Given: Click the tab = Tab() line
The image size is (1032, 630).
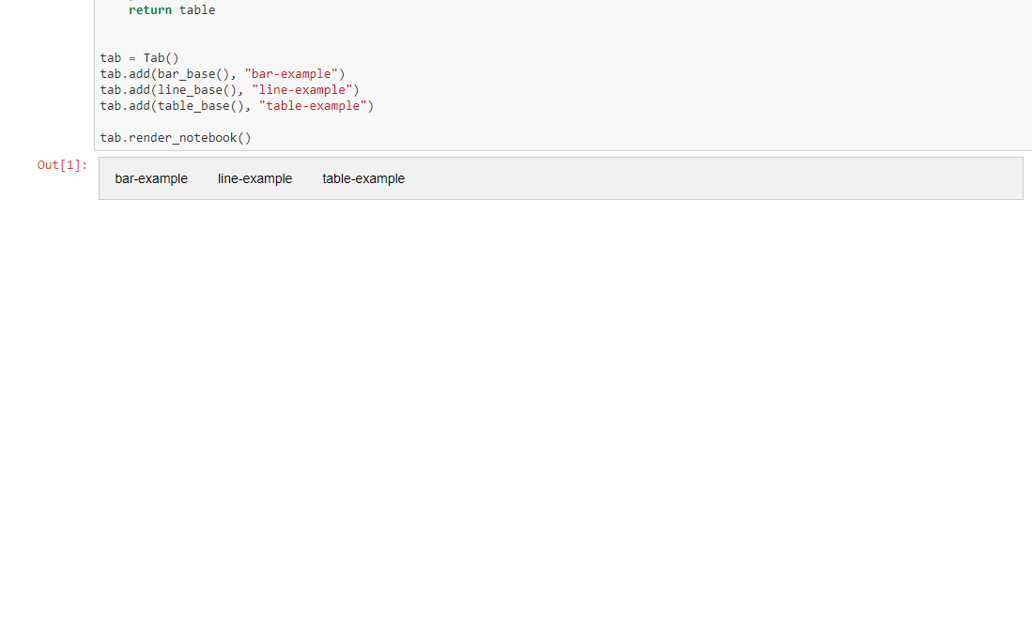Looking at the screenshot, I should pyautogui.click(x=138, y=57).
